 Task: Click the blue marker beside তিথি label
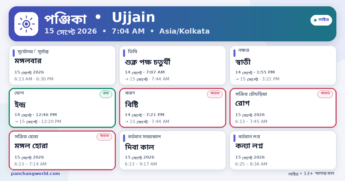point(124,53)
